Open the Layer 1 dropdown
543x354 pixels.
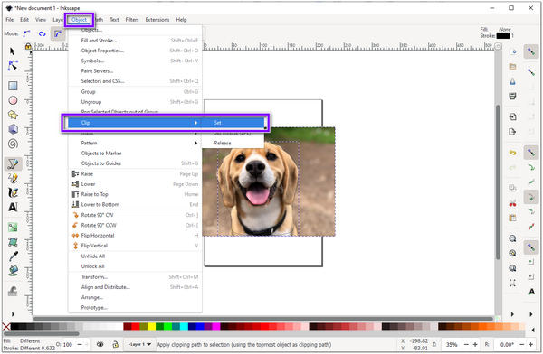[140, 344]
